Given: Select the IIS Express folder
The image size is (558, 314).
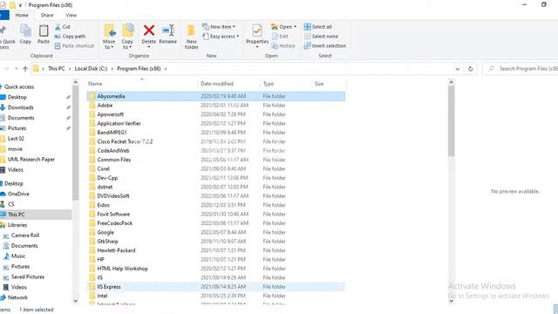Looking at the screenshot, I should click(216, 287).
